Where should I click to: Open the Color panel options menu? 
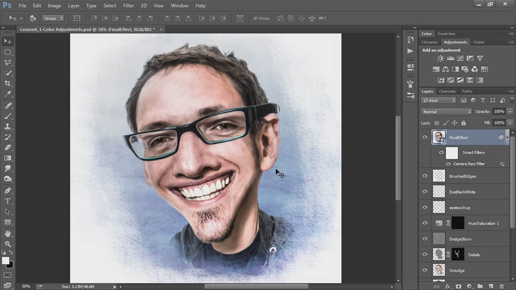coord(510,33)
